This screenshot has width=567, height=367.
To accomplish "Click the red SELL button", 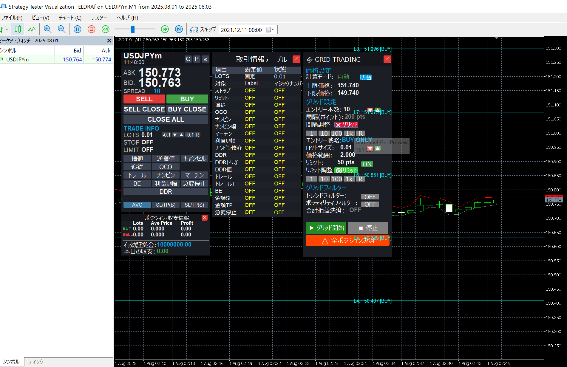I will tap(144, 99).
